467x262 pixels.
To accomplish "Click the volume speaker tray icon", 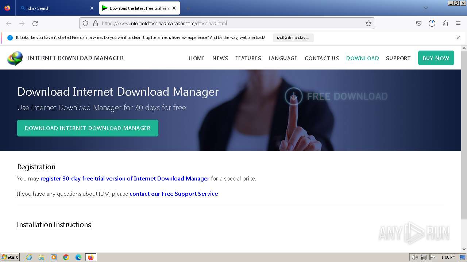I will click(414, 257).
